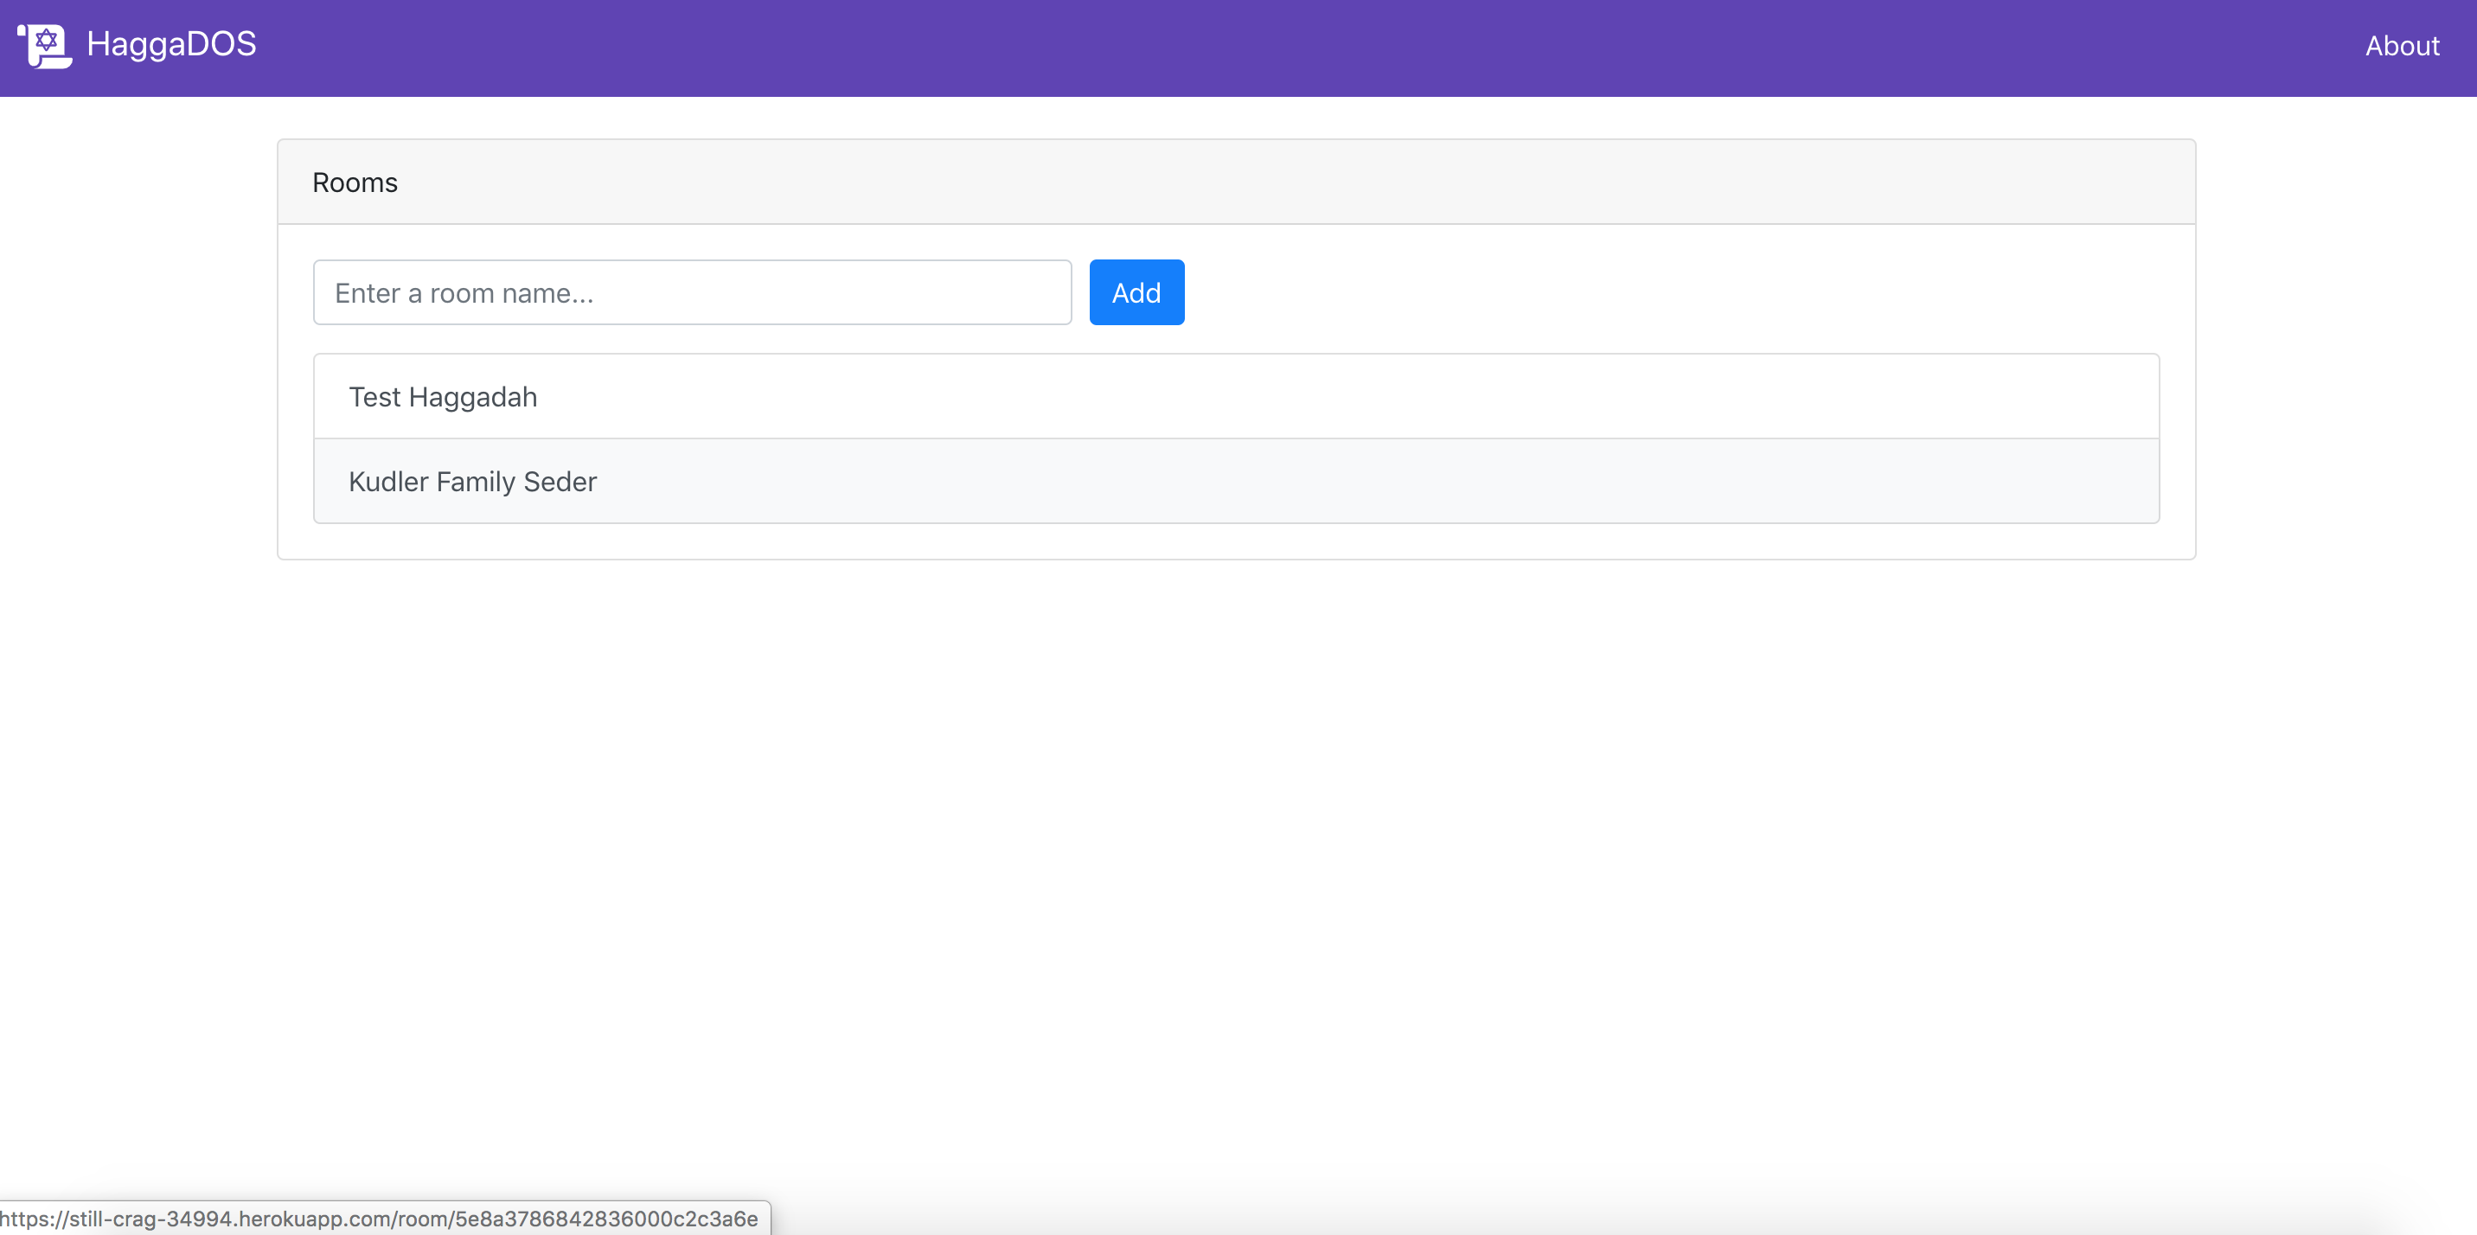The image size is (2477, 1235).
Task: Click the Kudler Family Seder text
Action: pyautogui.click(x=472, y=481)
